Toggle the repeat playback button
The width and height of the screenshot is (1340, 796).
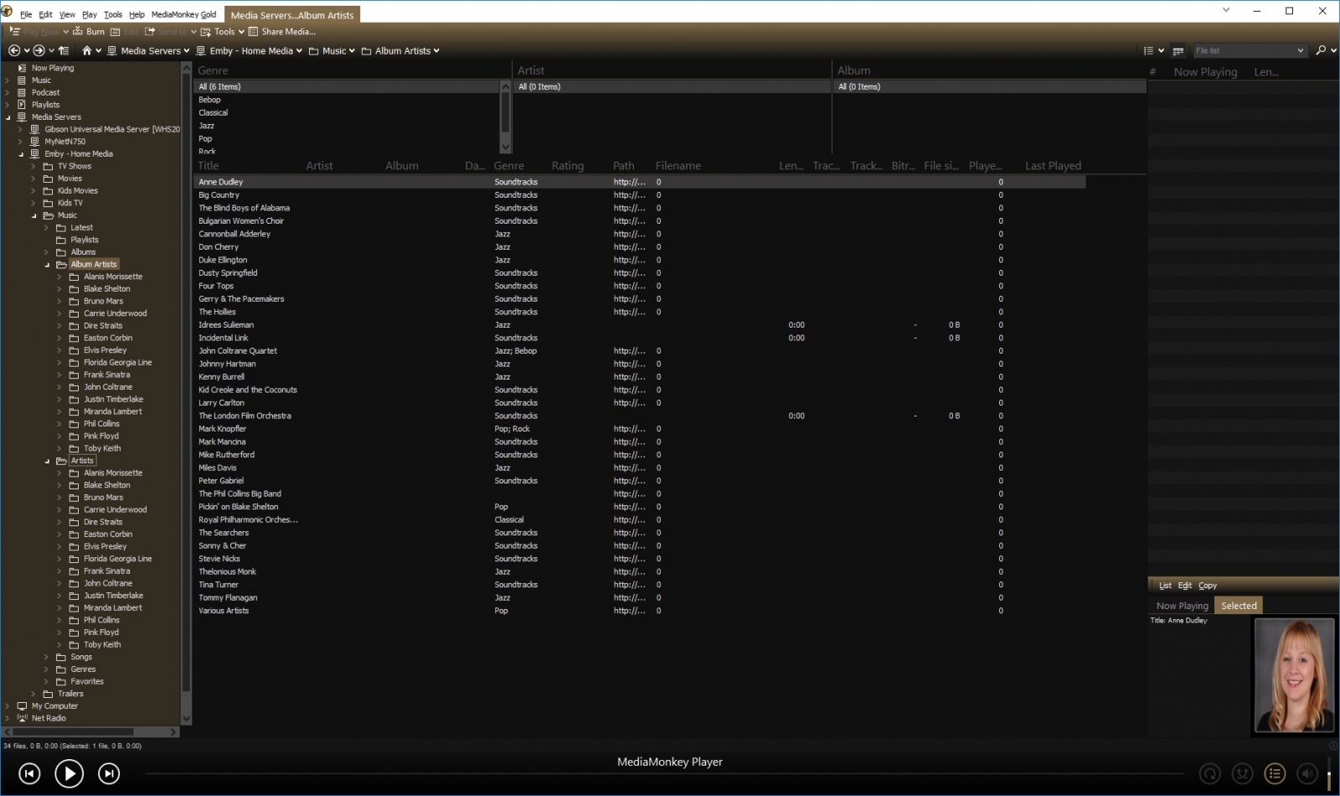(x=1209, y=773)
